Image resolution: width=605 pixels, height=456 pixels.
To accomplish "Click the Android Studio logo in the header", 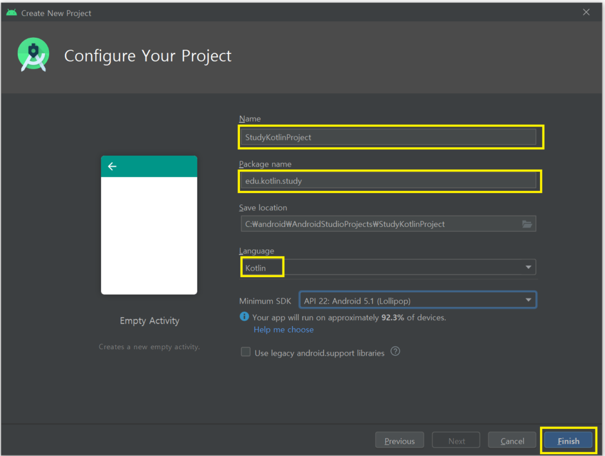I will [34, 55].
